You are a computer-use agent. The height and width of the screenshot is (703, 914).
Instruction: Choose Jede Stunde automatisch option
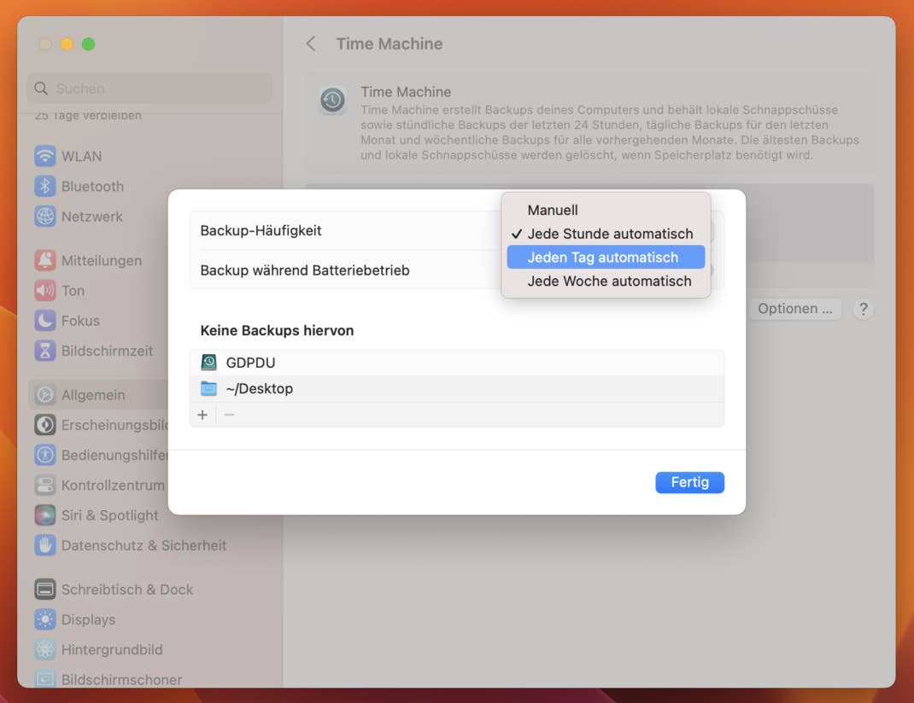click(605, 234)
